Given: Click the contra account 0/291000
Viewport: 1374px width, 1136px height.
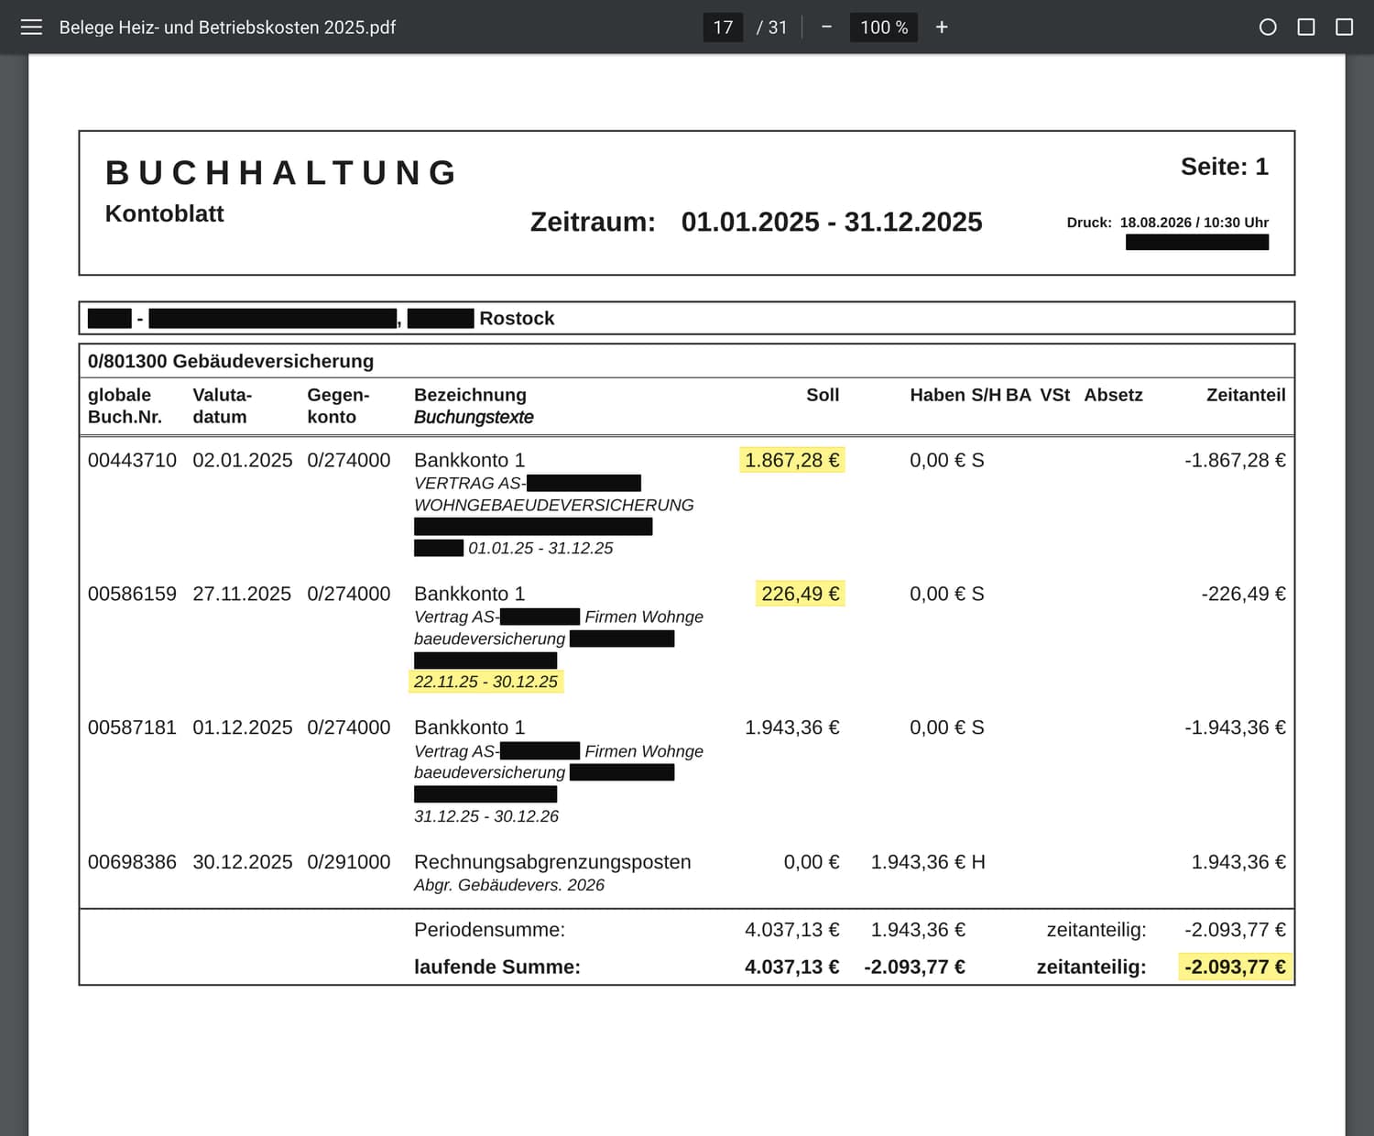Looking at the screenshot, I should [349, 862].
